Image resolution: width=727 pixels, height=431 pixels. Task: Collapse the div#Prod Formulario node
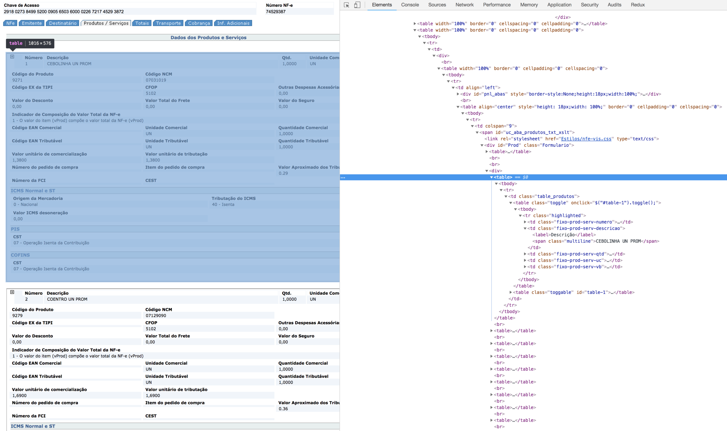coord(482,145)
